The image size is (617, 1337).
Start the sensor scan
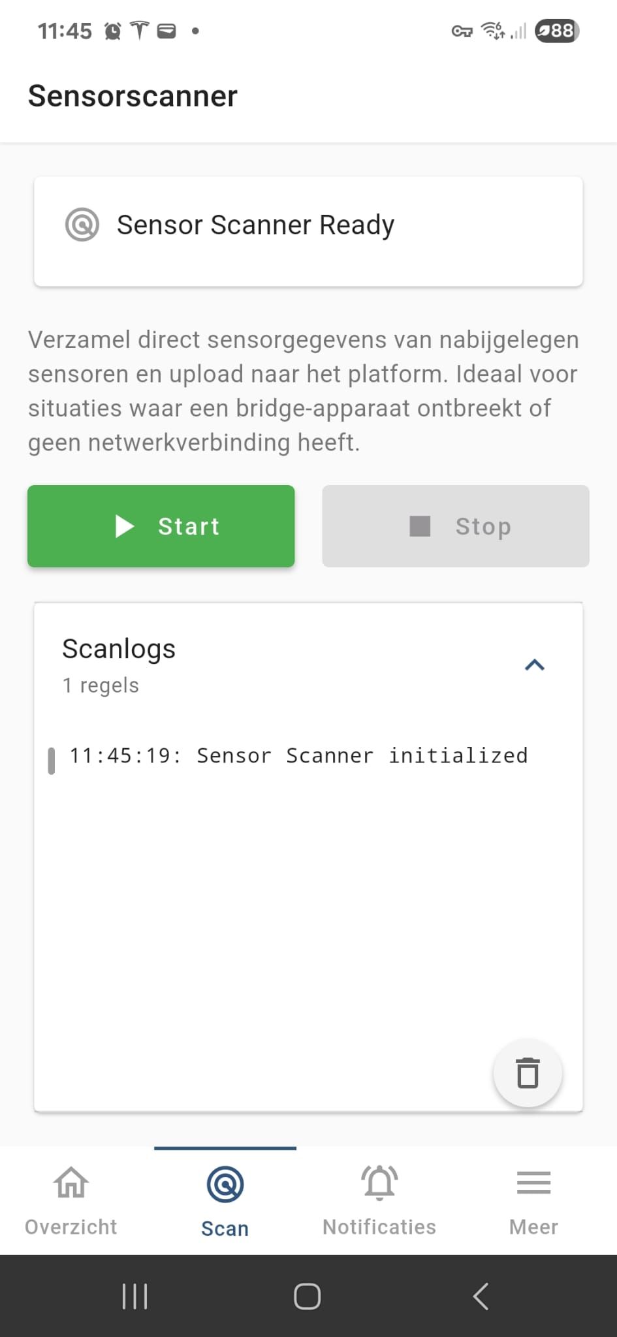[x=161, y=526]
